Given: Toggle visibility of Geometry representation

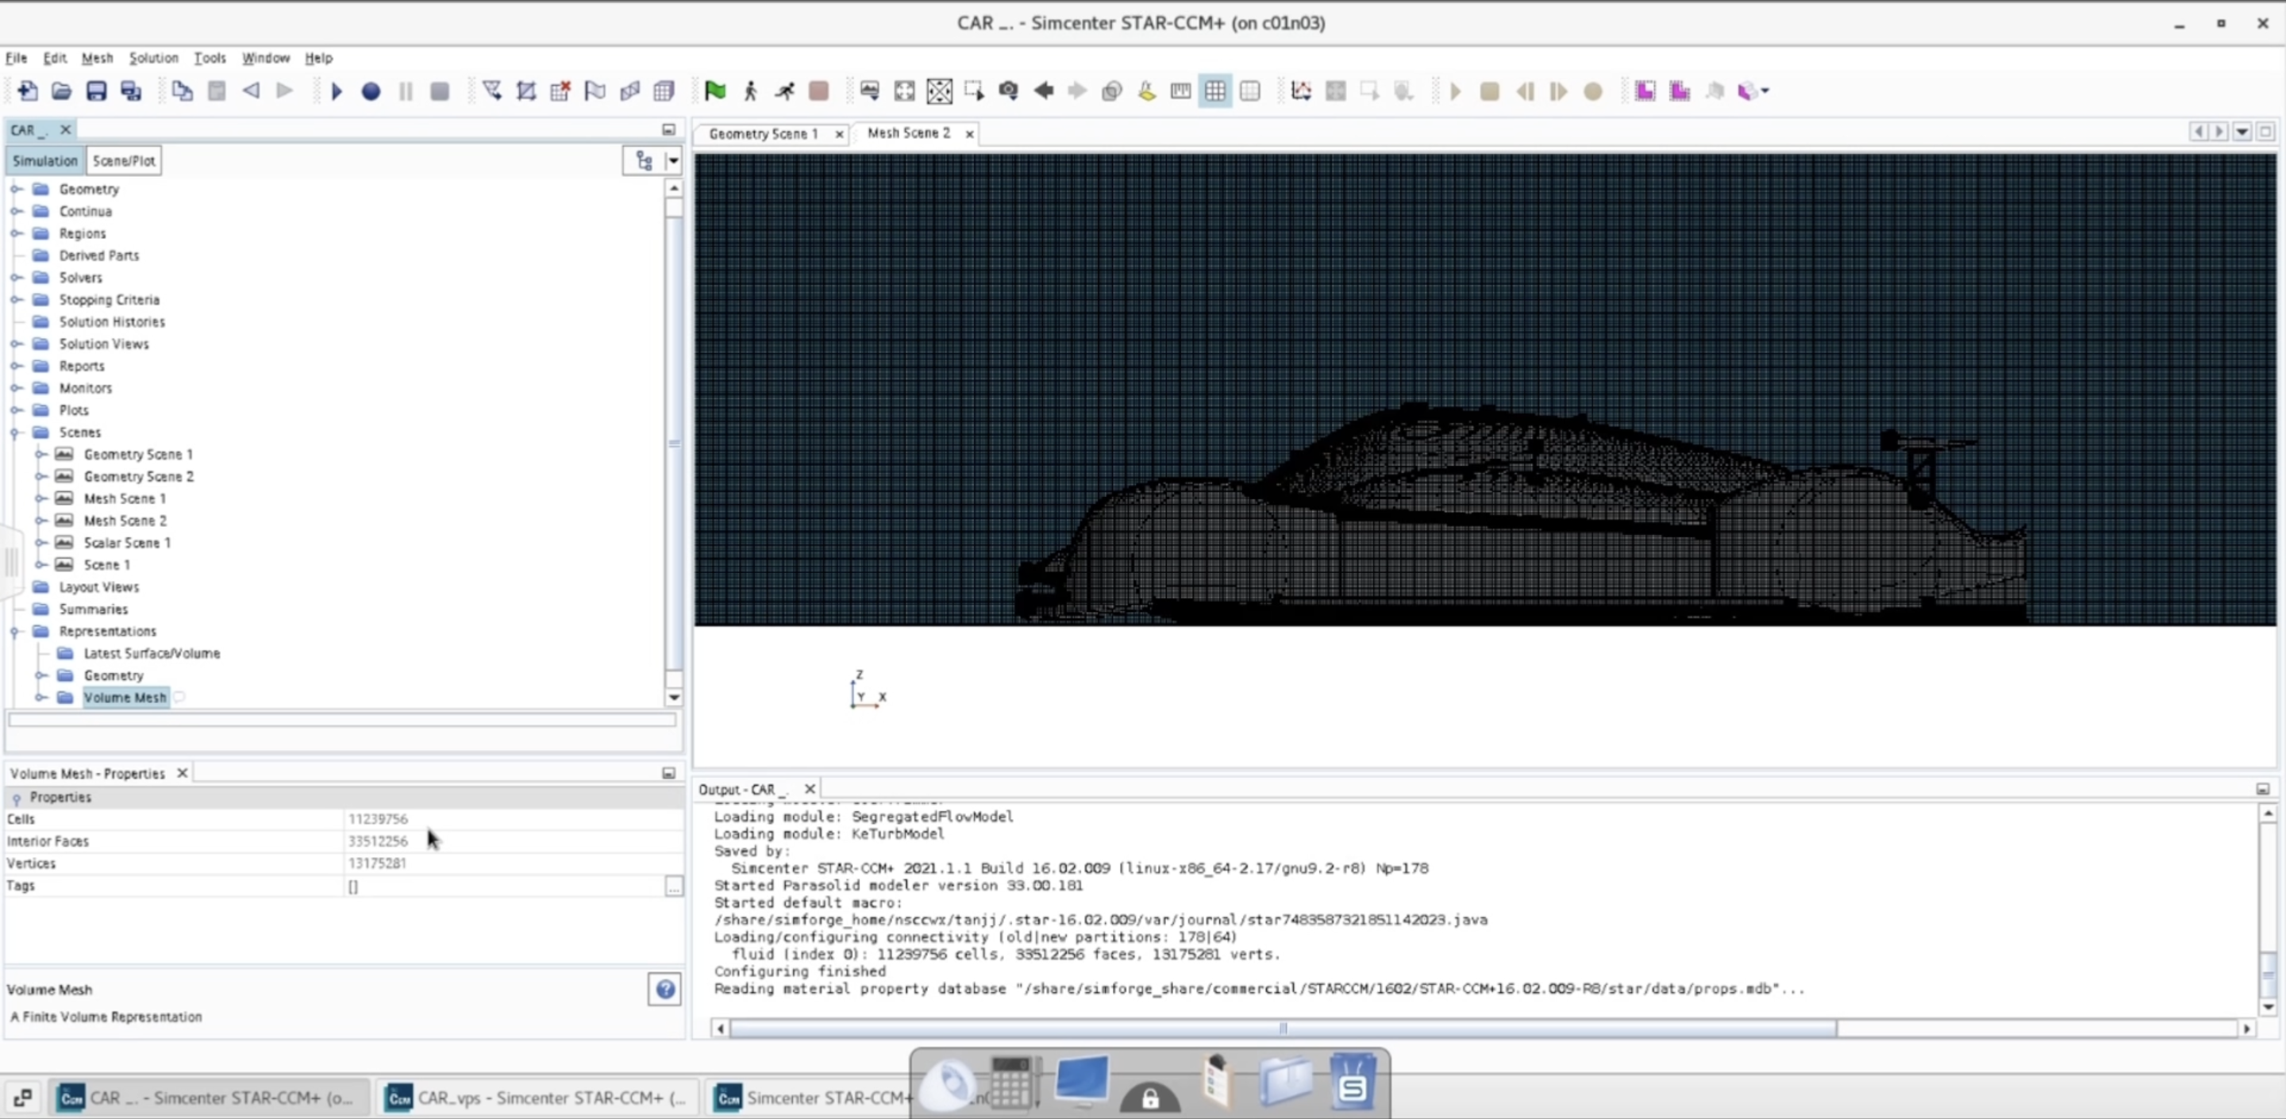Looking at the screenshot, I should [x=40, y=675].
